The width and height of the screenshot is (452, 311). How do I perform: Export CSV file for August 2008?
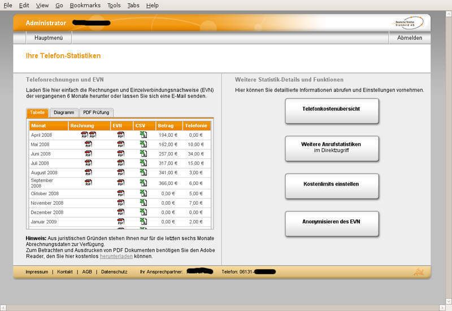pos(144,172)
